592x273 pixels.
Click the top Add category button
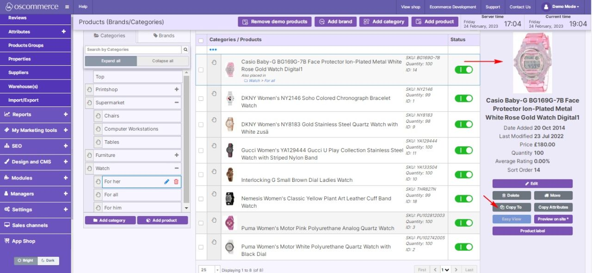coord(384,22)
